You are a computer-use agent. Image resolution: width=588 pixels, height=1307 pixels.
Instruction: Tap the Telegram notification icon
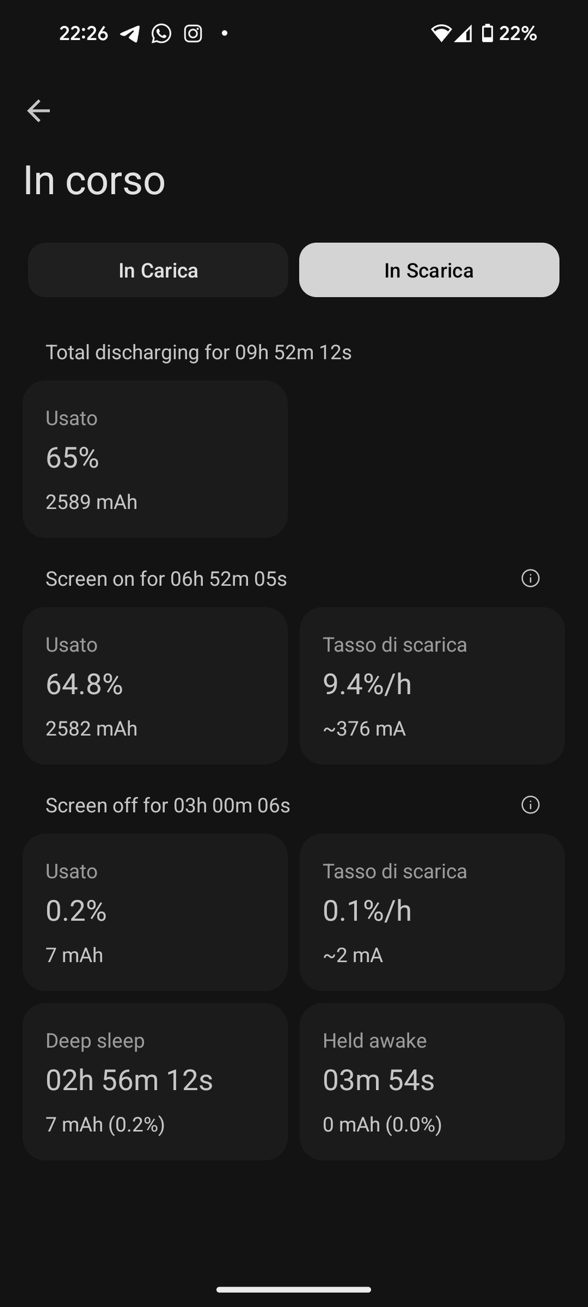pyautogui.click(x=130, y=34)
